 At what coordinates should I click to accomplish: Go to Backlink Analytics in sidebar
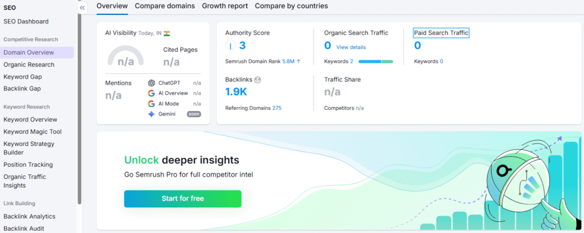coord(29,216)
